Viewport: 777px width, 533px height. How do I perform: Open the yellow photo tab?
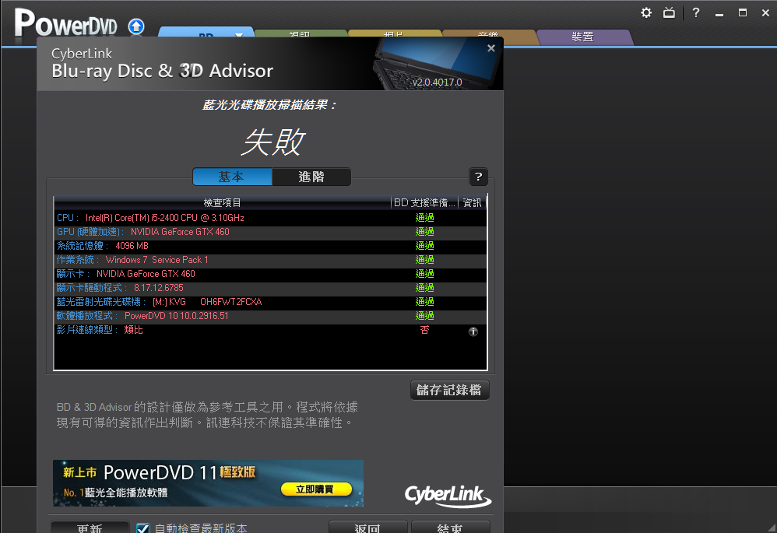(x=394, y=33)
